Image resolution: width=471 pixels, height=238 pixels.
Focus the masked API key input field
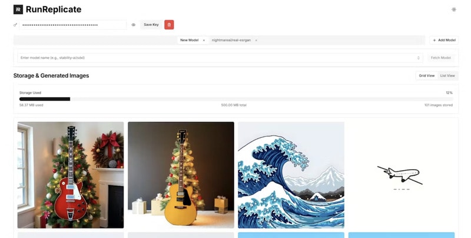73,25
